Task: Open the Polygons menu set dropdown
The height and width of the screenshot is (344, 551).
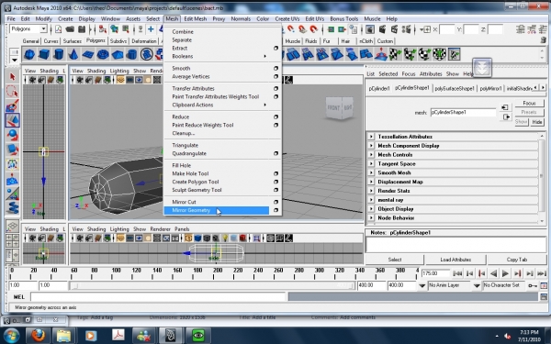Action: 28,28
